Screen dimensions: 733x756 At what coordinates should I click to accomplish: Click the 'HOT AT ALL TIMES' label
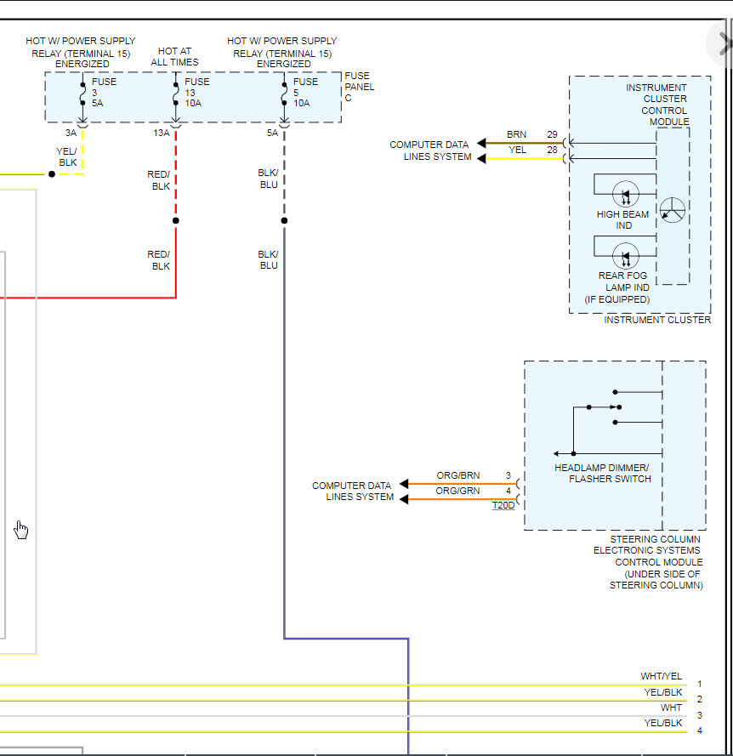(x=174, y=56)
